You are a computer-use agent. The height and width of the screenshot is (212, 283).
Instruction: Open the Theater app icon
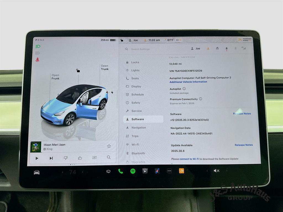[145, 171]
